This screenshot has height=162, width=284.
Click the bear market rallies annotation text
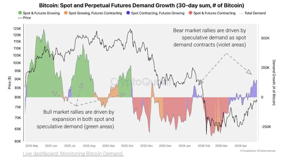(209, 37)
